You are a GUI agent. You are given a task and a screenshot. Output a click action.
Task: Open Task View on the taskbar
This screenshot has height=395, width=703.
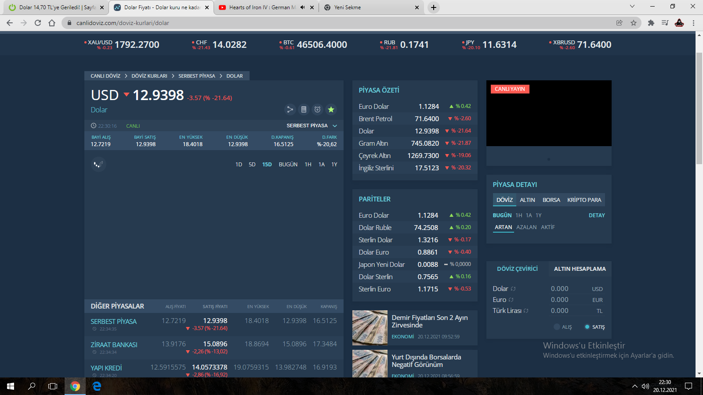click(53, 386)
